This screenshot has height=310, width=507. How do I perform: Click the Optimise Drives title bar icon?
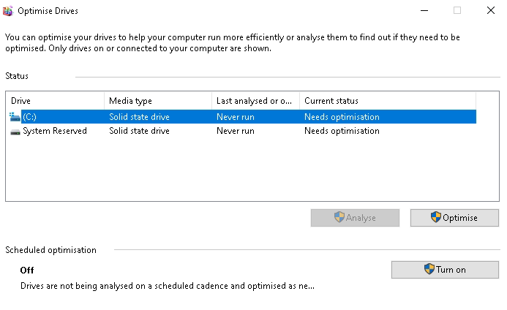[10, 11]
